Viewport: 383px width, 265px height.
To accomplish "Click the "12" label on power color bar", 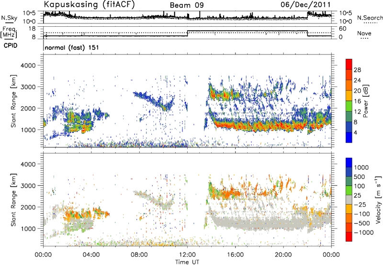I will pos(357,112).
